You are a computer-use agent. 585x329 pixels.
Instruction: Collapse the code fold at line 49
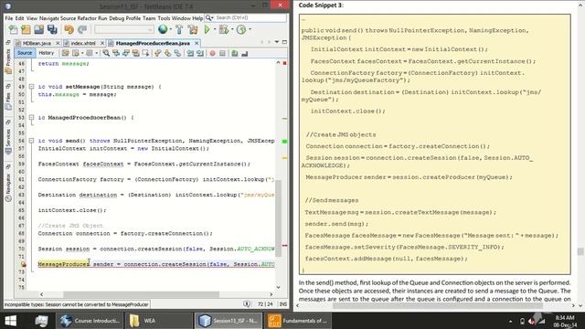click(32, 87)
